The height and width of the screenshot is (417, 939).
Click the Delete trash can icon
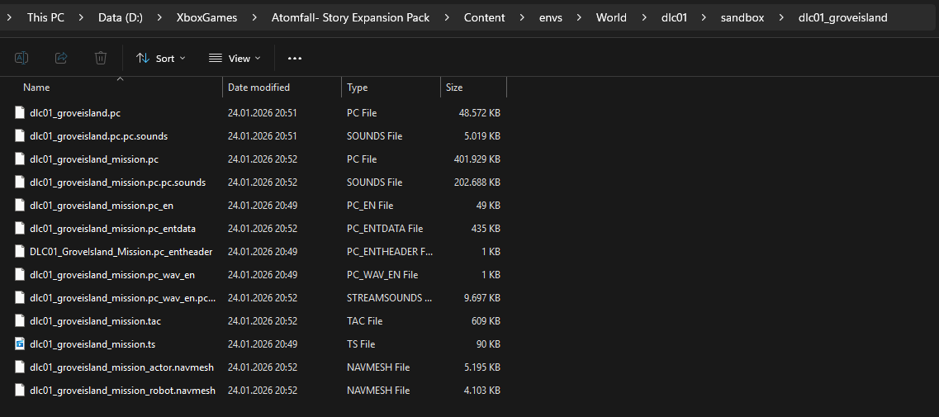pos(101,58)
